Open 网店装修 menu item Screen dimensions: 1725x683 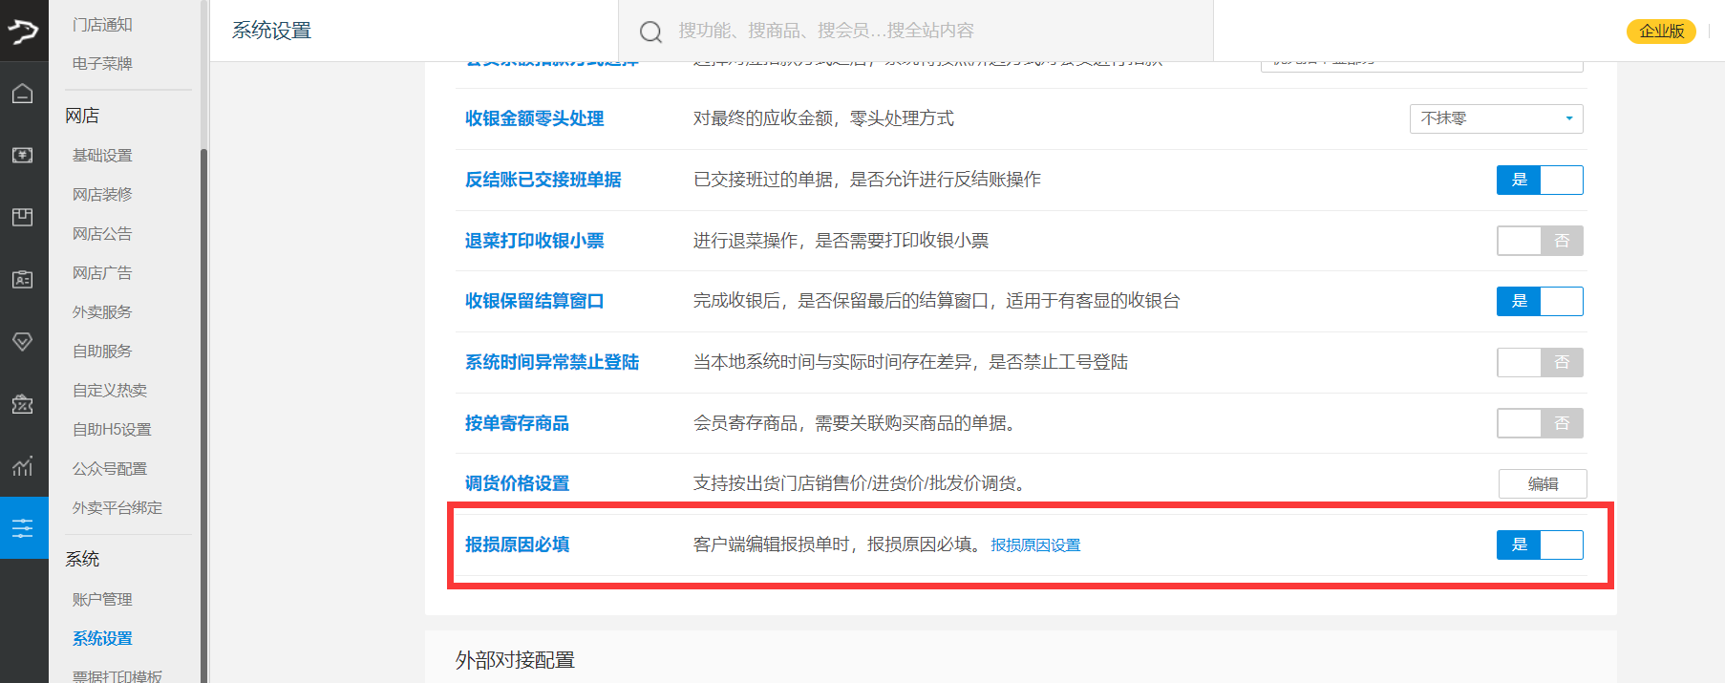point(102,194)
